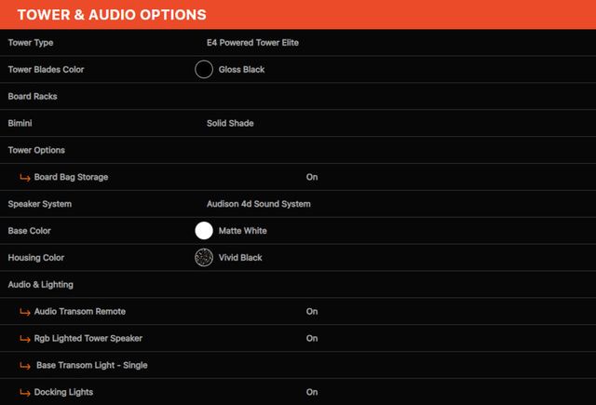Select the Bimini Solid Shade value
Image resolution: width=596 pixels, height=405 pixels.
pos(230,123)
